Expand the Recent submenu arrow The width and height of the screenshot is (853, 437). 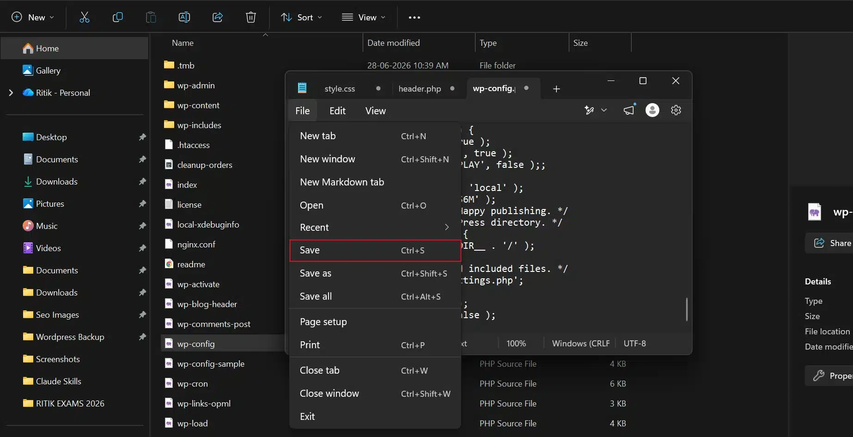(446, 227)
